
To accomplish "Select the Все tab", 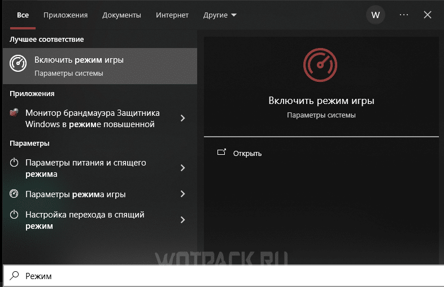I will coord(23,15).
